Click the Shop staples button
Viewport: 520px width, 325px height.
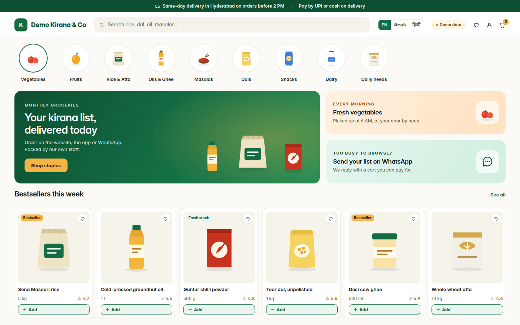click(x=46, y=165)
